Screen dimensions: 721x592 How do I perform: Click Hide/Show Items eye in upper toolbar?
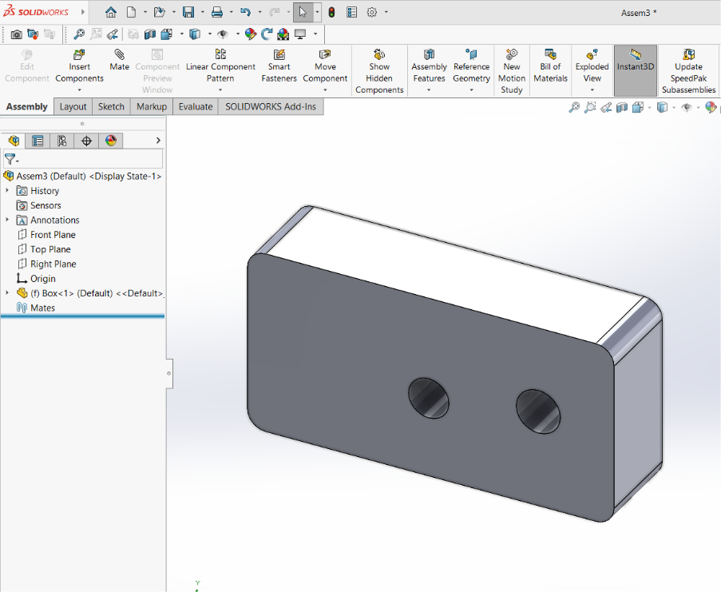click(223, 34)
